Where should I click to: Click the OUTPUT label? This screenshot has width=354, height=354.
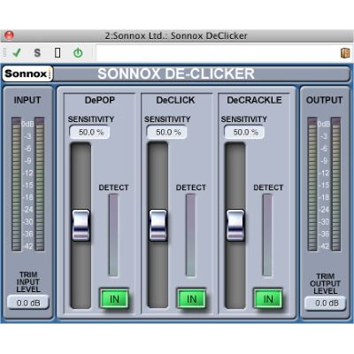(324, 100)
